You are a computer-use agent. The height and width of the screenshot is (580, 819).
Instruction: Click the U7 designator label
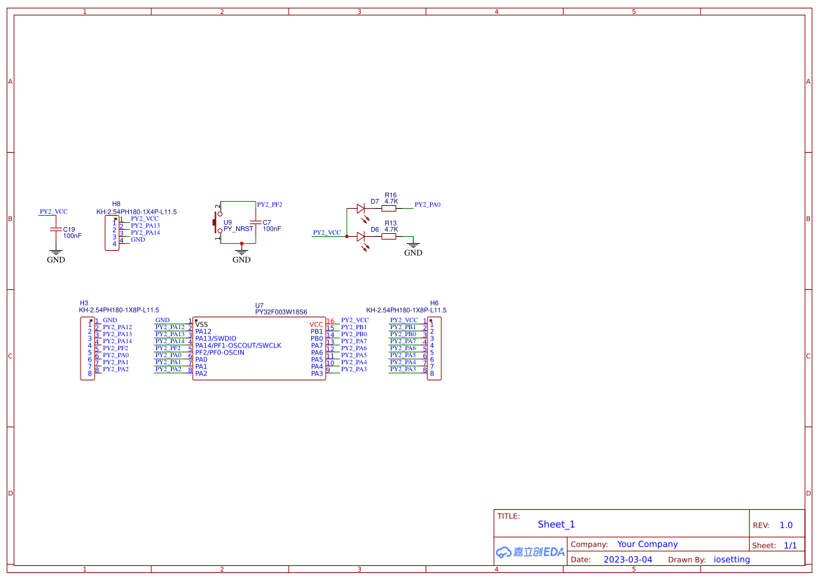260,305
